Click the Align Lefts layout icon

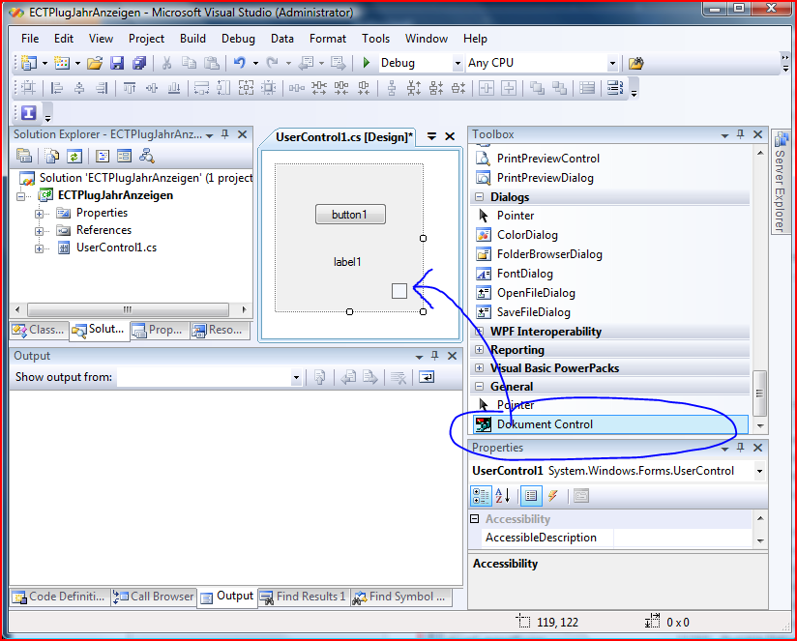click(56, 88)
